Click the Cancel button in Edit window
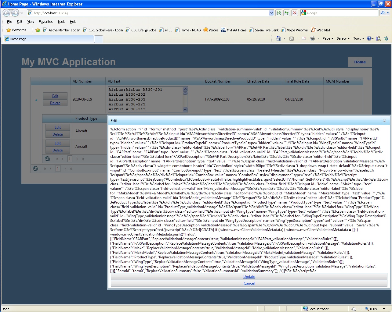The height and width of the screenshot is (312, 392). click(x=249, y=283)
